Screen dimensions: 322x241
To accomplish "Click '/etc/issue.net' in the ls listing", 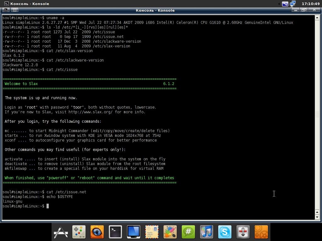I will (108, 36).
